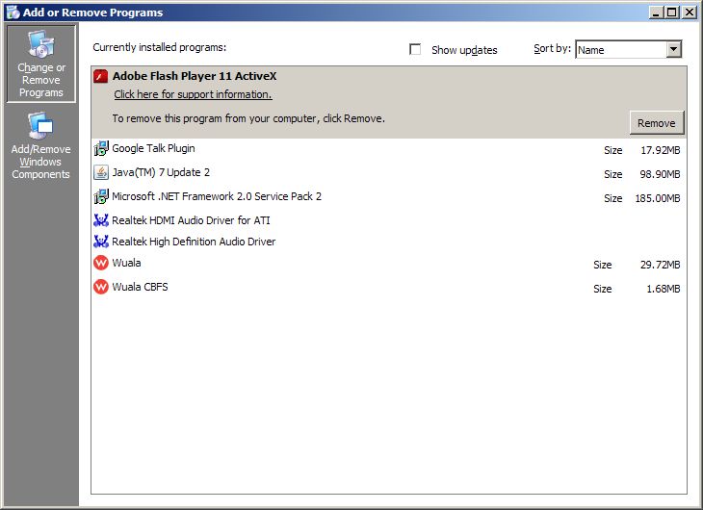The width and height of the screenshot is (703, 510).
Task: Click the Currently installed programs label
Action: (x=159, y=47)
